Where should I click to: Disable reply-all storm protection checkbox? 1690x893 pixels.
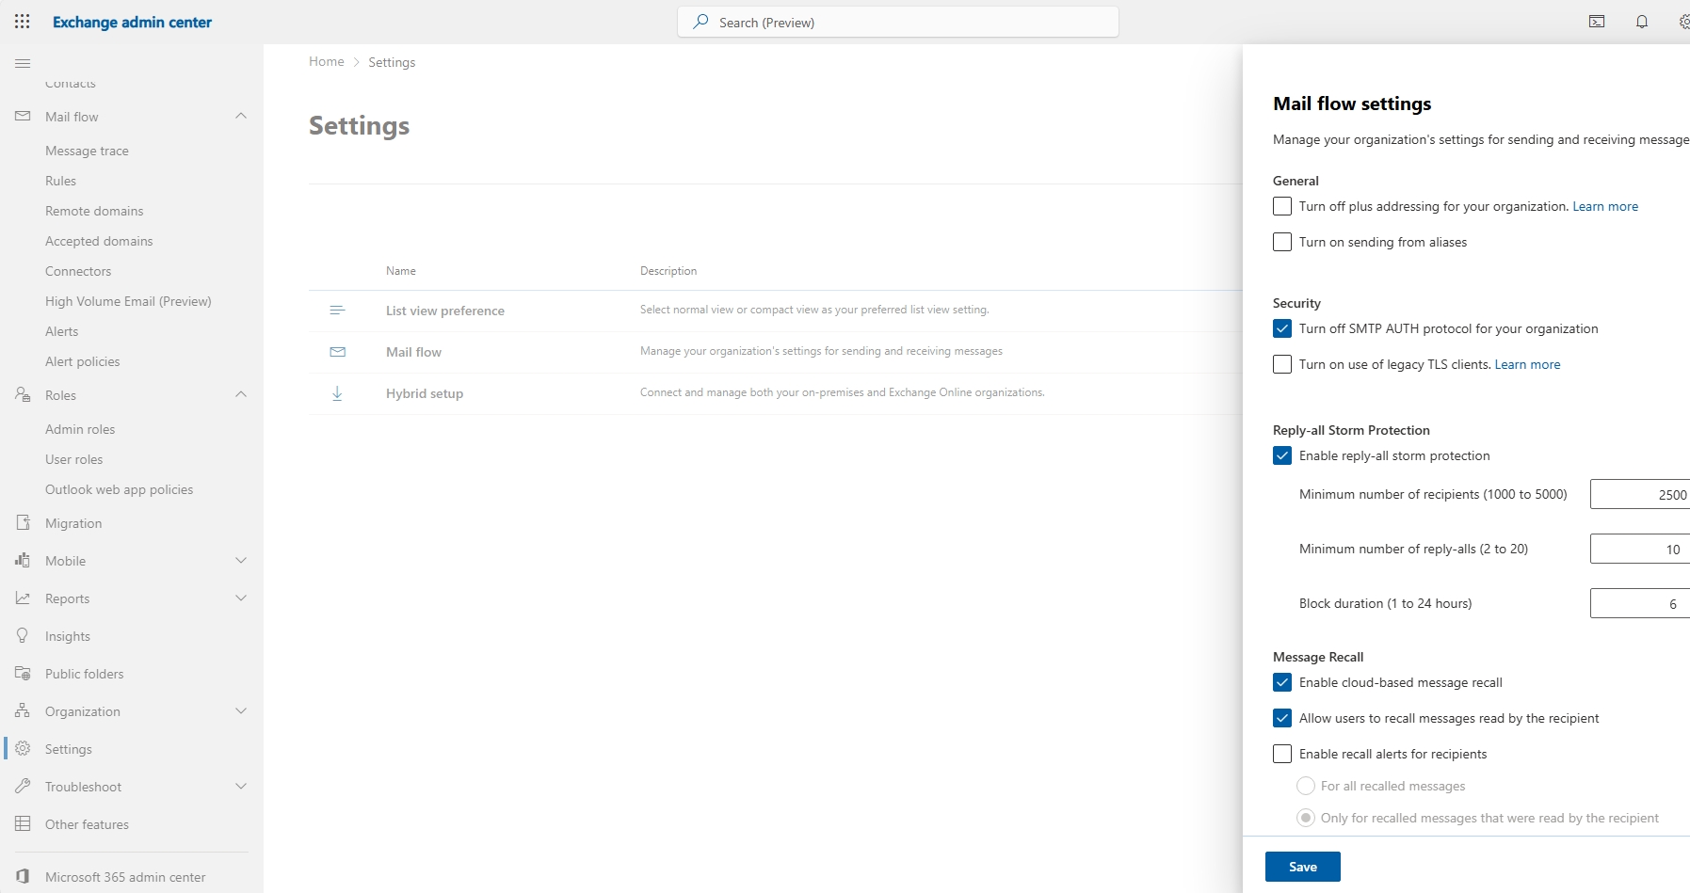pos(1282,455)
